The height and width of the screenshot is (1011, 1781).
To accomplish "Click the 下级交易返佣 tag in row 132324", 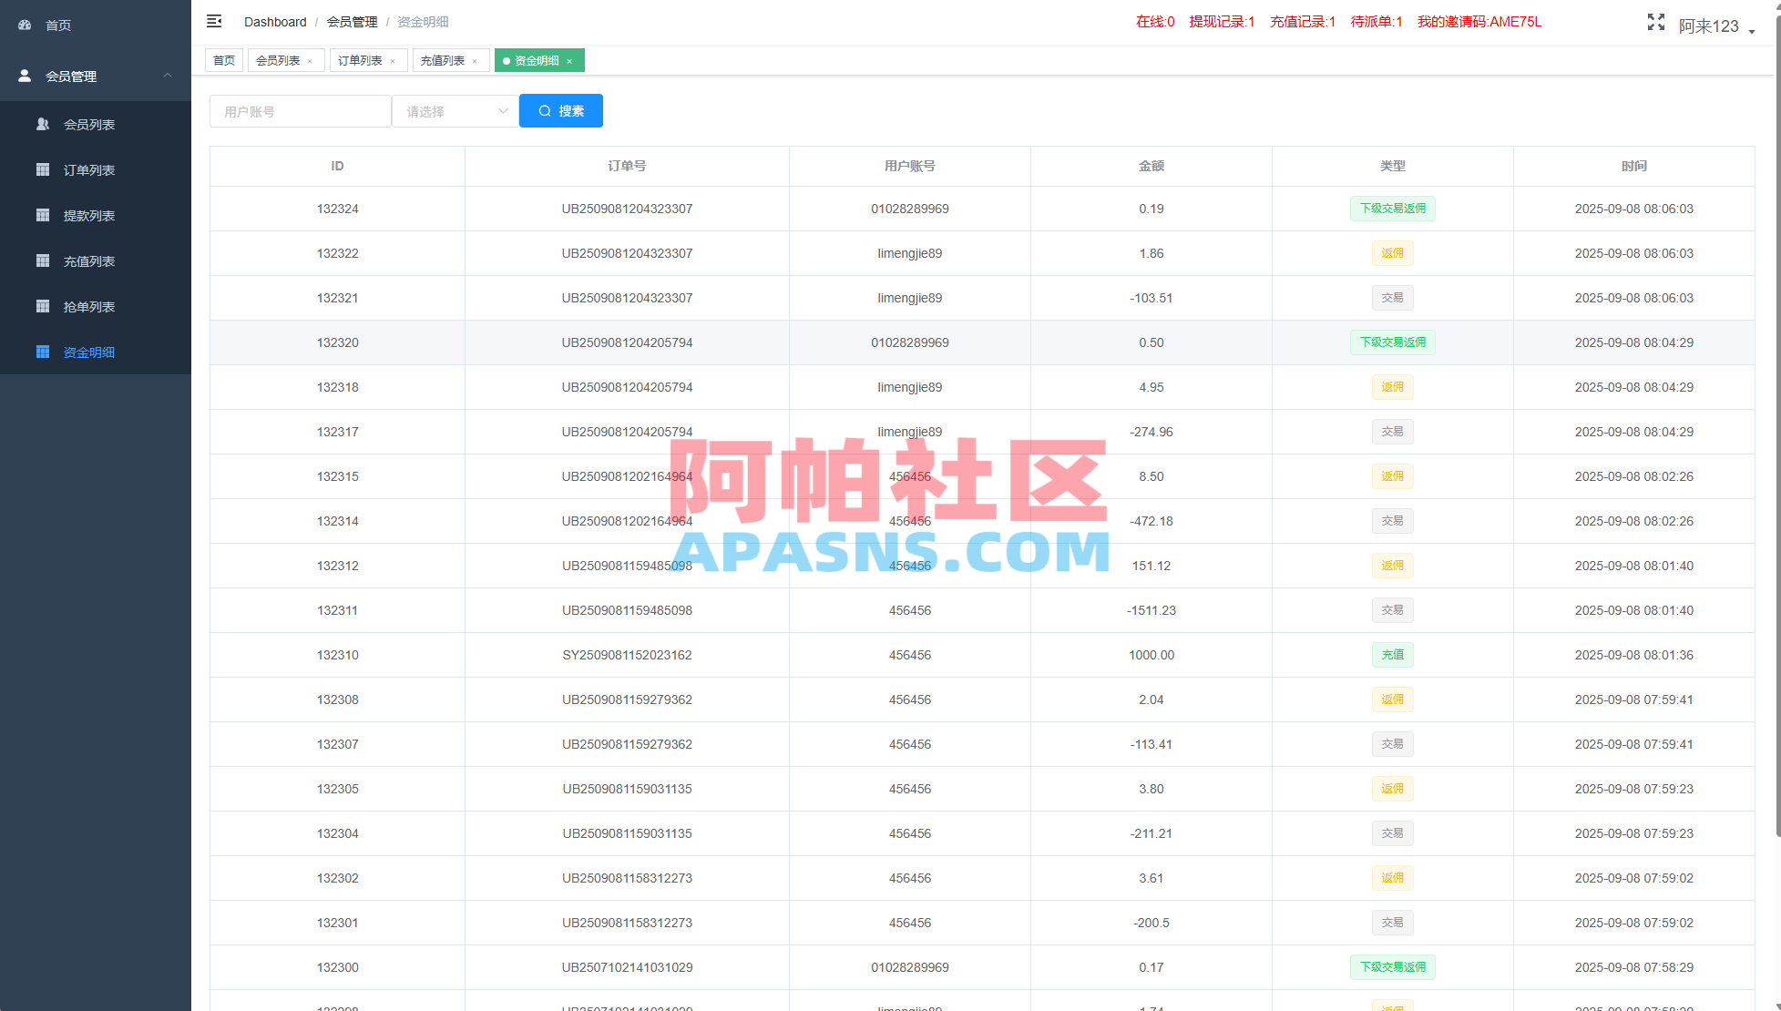I will (1393, 209).
